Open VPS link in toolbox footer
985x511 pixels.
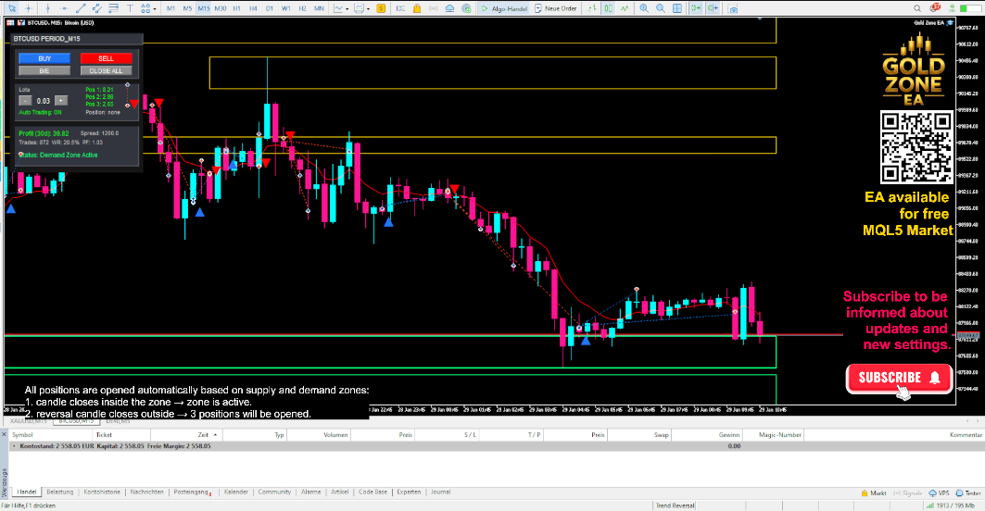[940, 493]
